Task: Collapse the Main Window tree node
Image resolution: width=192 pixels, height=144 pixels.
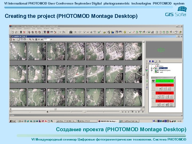Action: coord(150,64)
